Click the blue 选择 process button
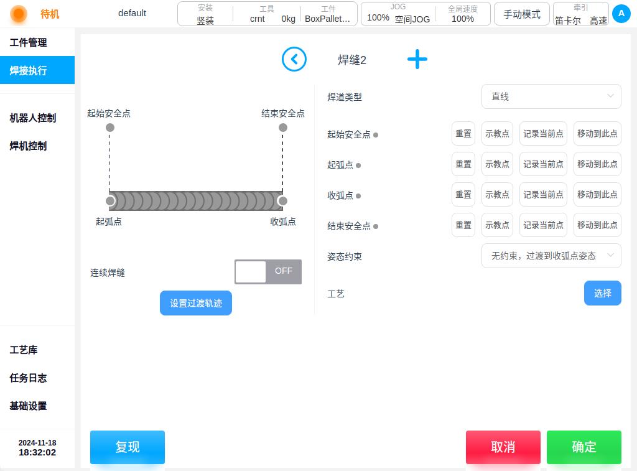637x471 pixels. (602, 293)
